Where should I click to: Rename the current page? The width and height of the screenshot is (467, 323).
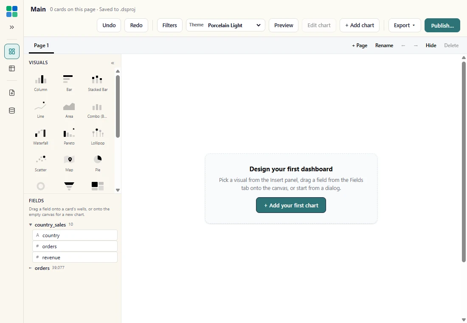pyautogui.click(x=384, y=45)
